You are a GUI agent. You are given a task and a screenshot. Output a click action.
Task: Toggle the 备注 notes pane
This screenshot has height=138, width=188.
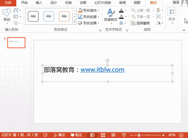59,135
